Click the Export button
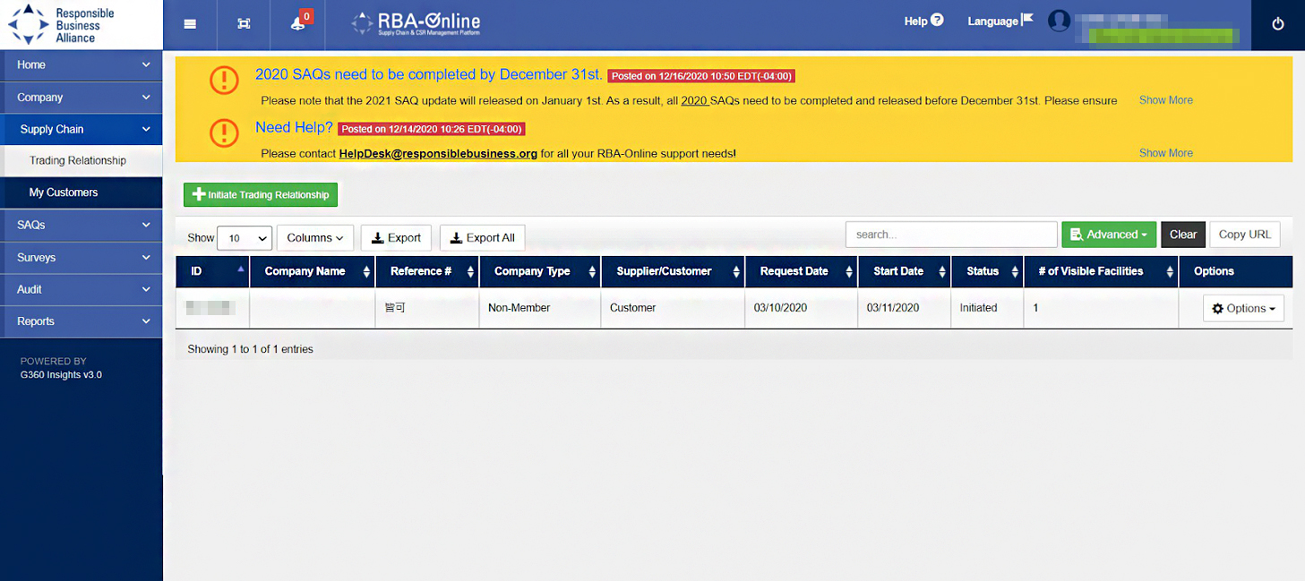Viewport: 1305px width, 581px height. coord(397,237)
